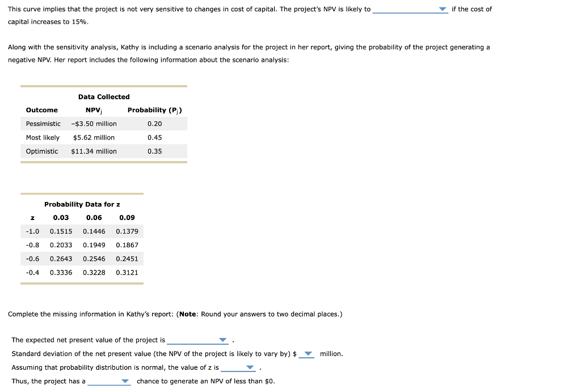Select the Pessimistic outcome row
Image resolution: width=581 pixels, height=389 pixels.
click(43, 124)
